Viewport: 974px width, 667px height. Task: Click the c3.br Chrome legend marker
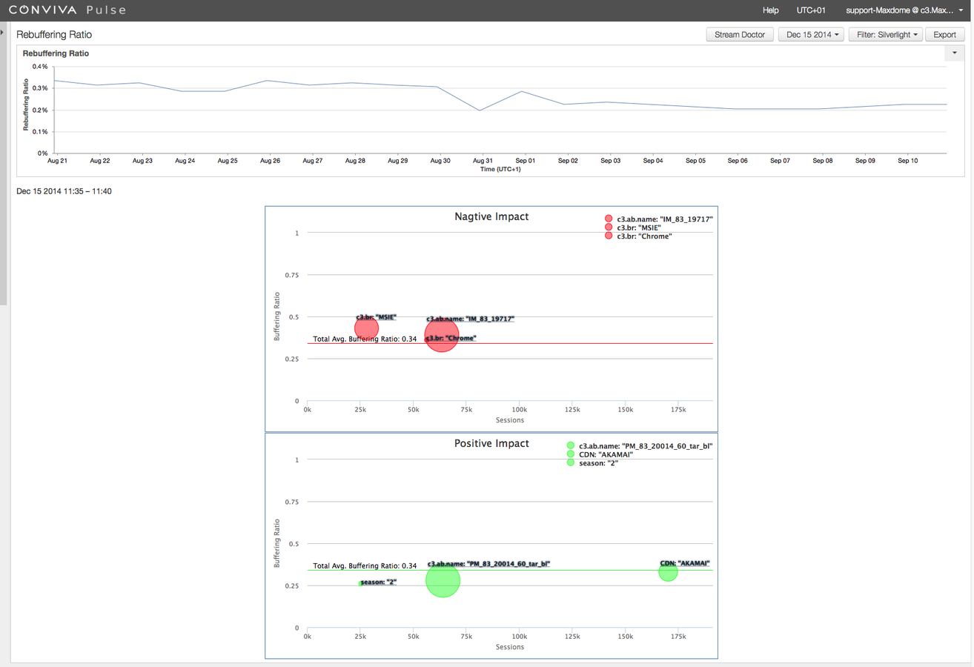(x=609, y=236)
